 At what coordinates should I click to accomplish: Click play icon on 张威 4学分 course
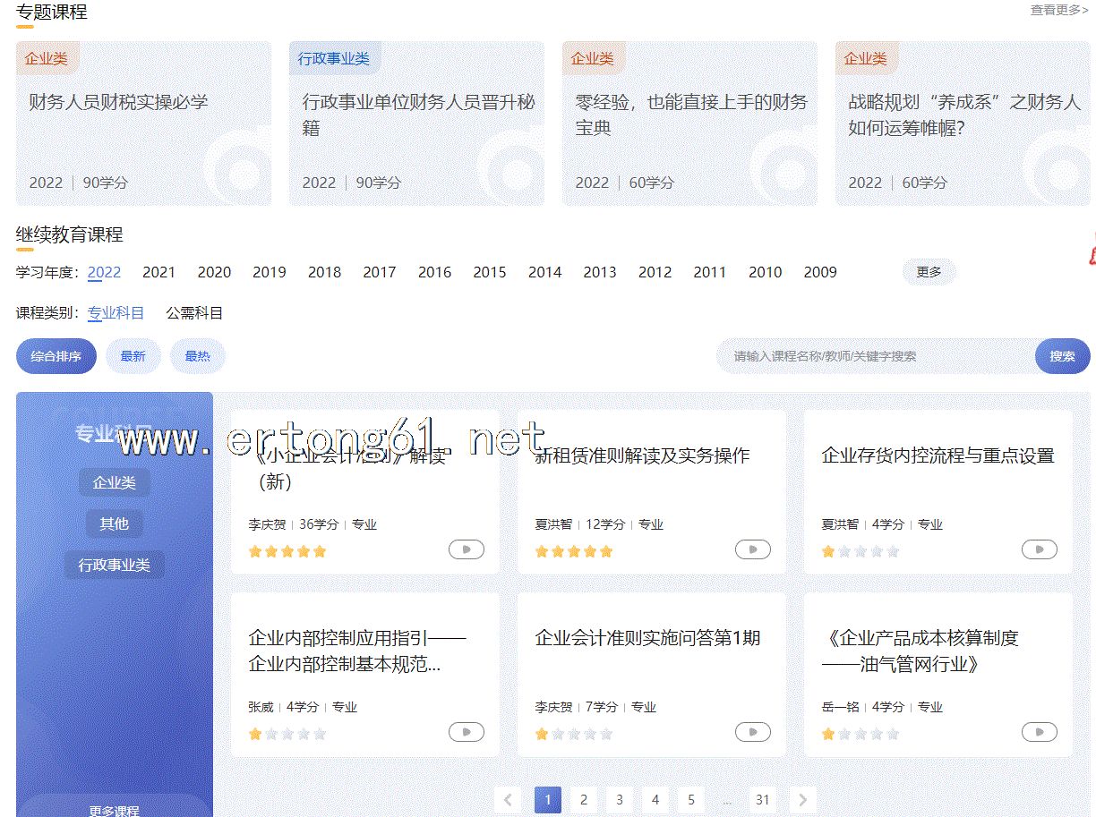coord(466,732)
